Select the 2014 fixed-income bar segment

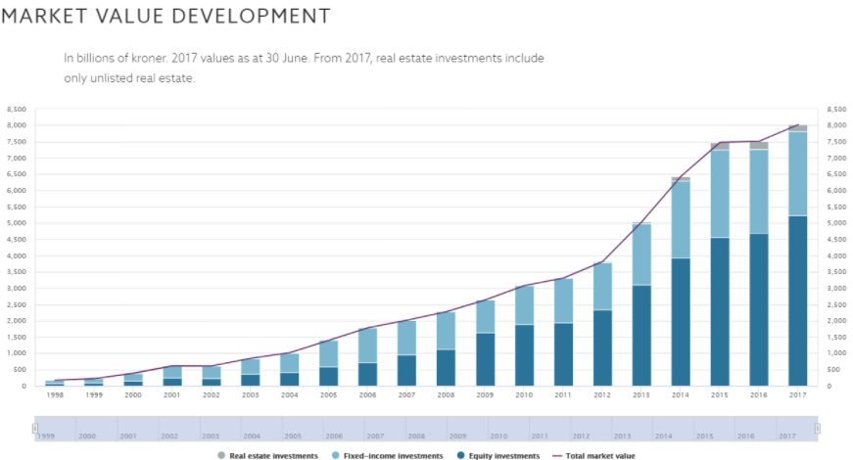point(681,219)
